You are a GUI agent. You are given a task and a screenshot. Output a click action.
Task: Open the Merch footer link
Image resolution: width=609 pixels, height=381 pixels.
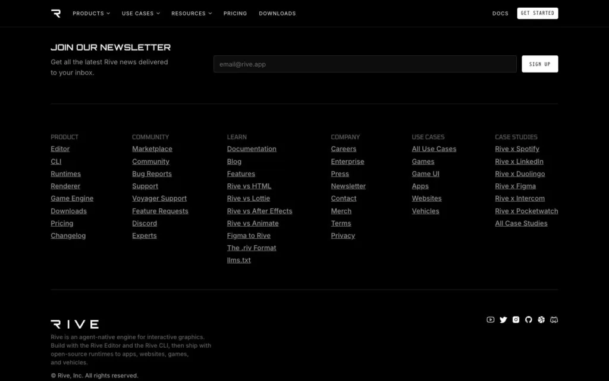click(341, 211)
